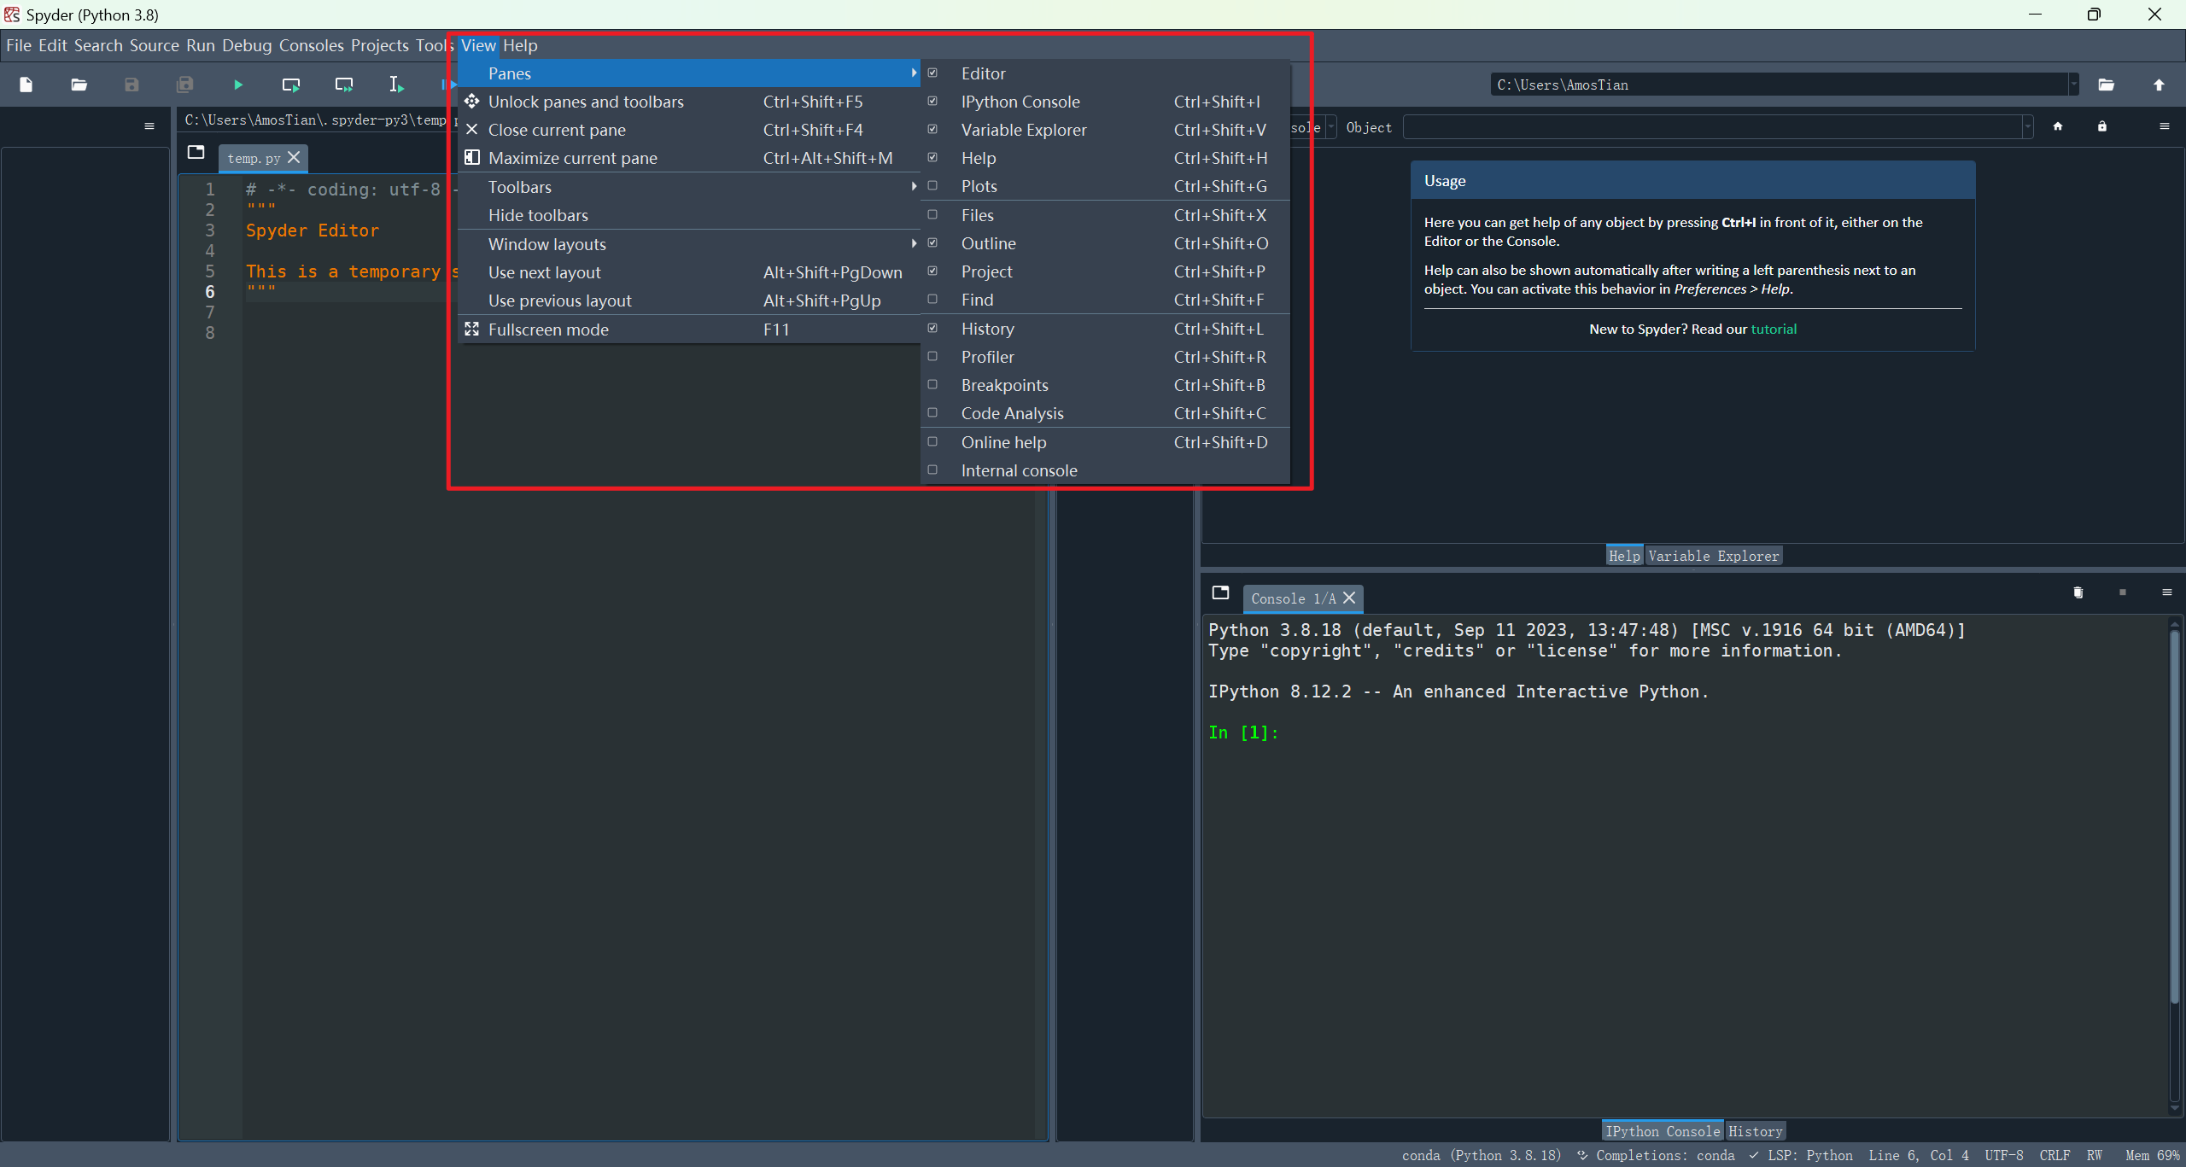Image resolution: width=2186 pixels, height=1167 pixels.
Task: Open Help pane options hamburger menu
Action: (x=2165, y=126)
